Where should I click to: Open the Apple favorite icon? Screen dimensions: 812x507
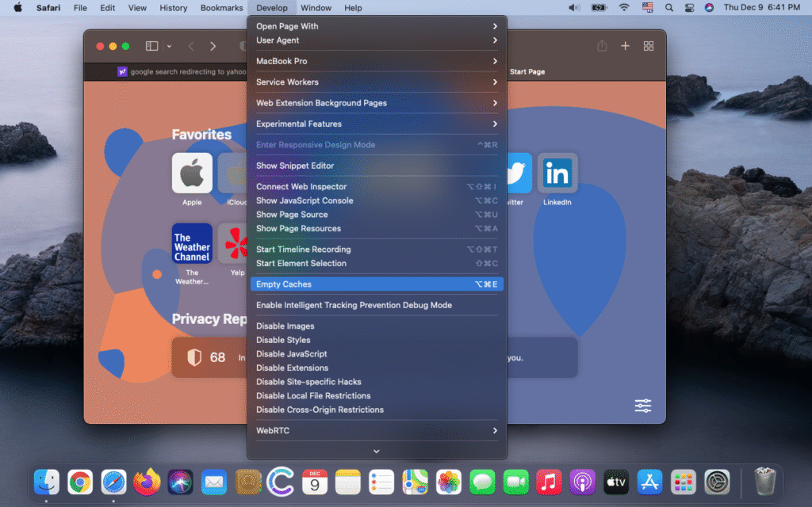tap(192, 173)
